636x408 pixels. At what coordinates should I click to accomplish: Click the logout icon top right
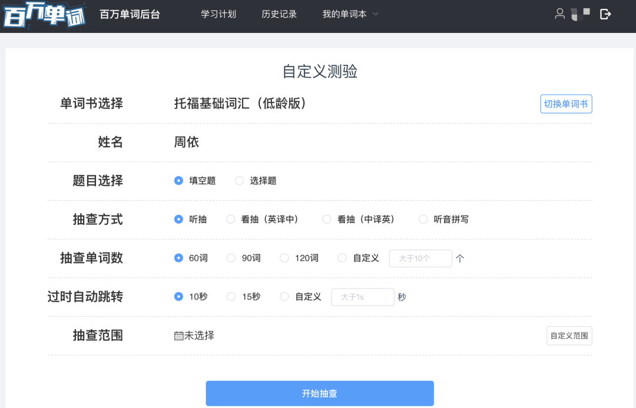(x=605, y=14)
